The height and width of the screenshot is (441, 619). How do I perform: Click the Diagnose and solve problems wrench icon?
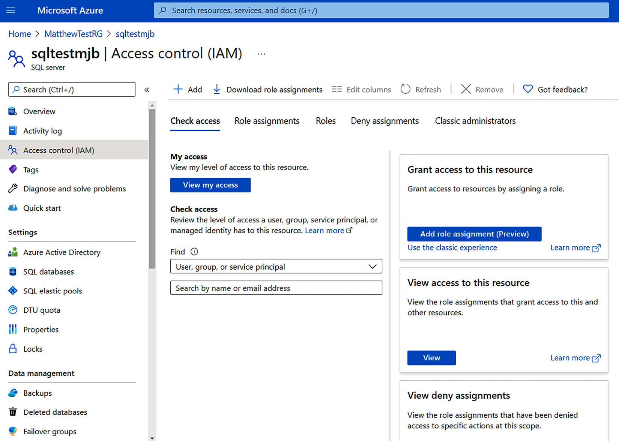(x=12, y=189)
